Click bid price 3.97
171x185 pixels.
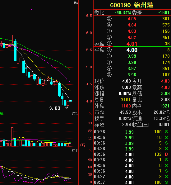(132, 69)
